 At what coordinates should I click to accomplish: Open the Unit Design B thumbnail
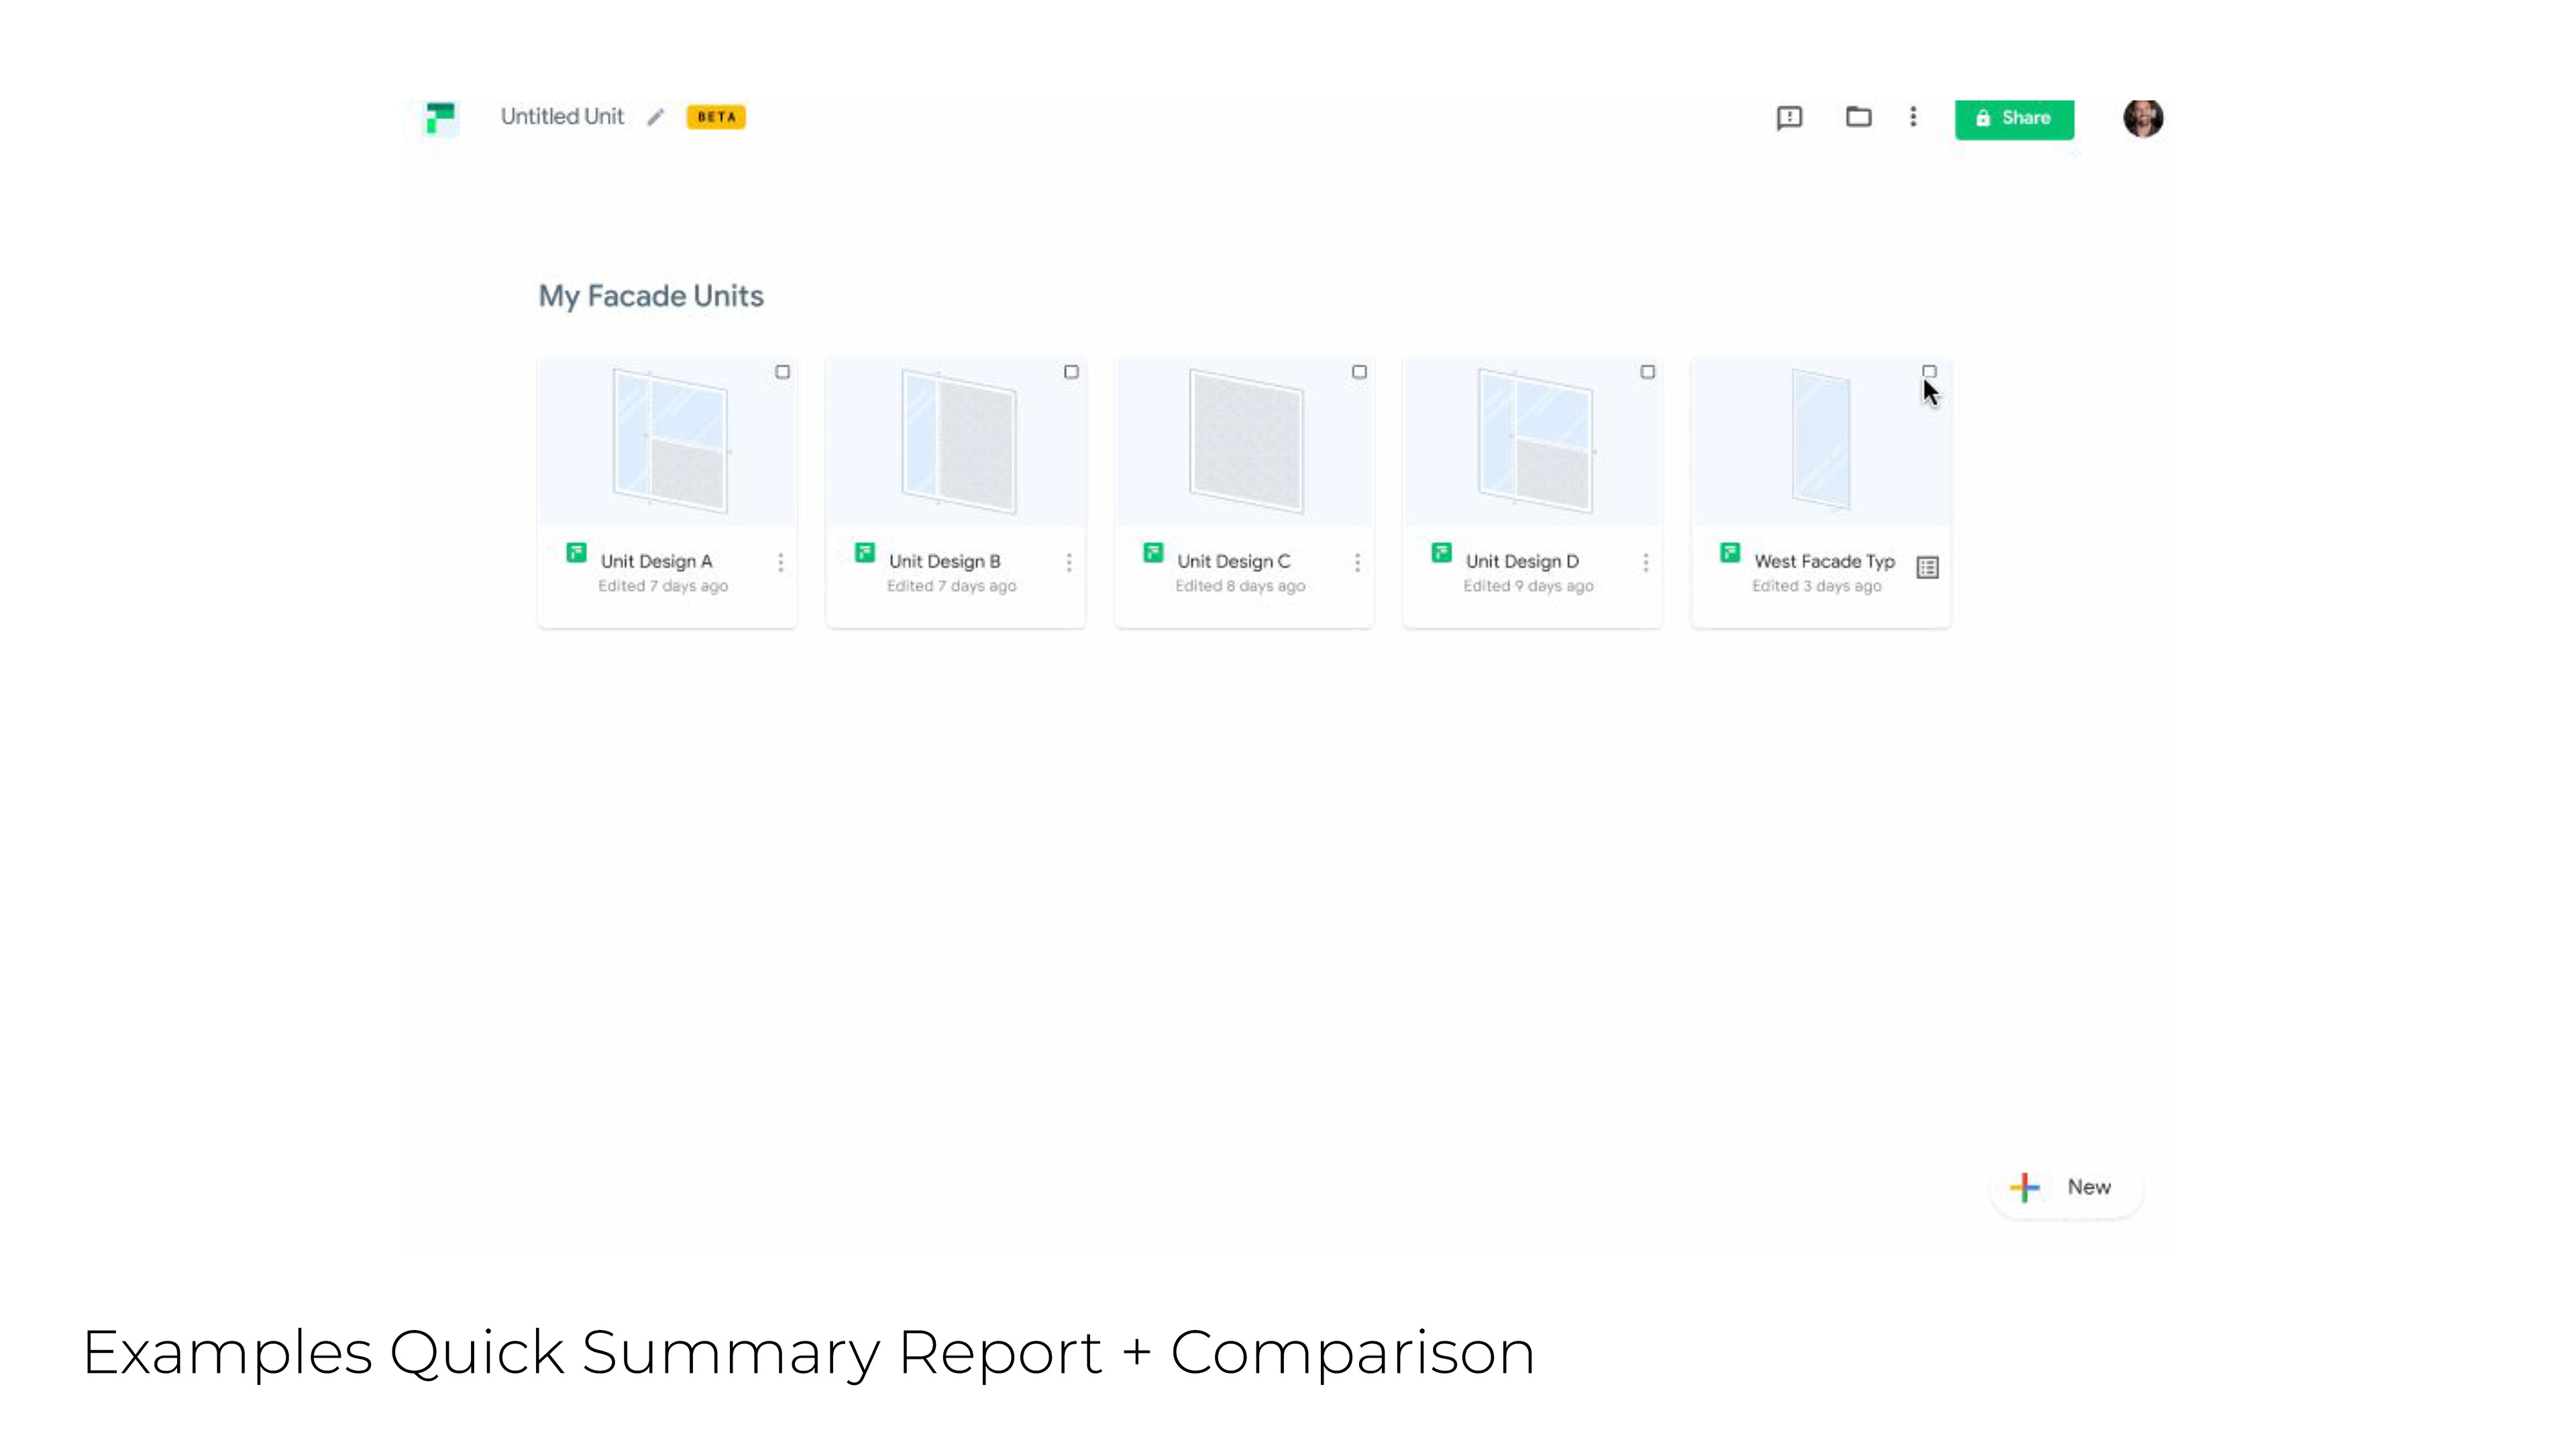click(x=956, y=442)
